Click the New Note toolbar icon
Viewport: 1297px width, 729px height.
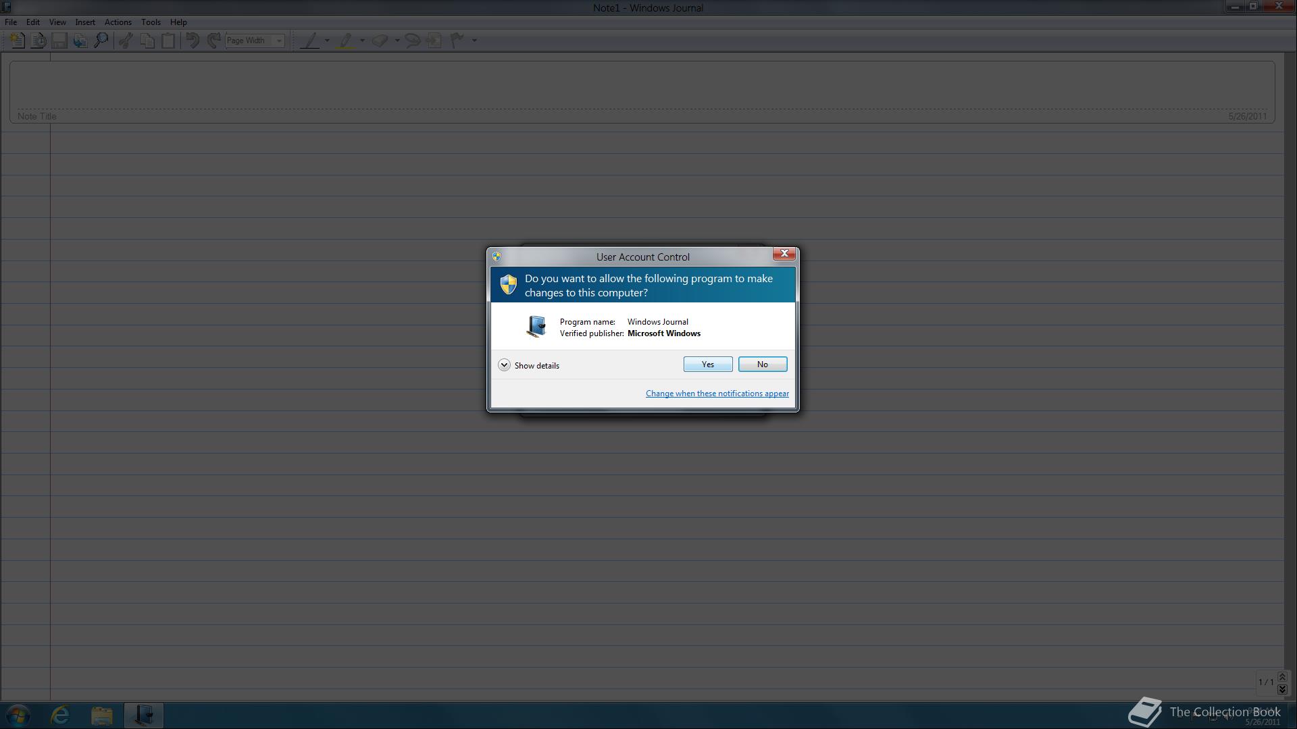point(17,40)
